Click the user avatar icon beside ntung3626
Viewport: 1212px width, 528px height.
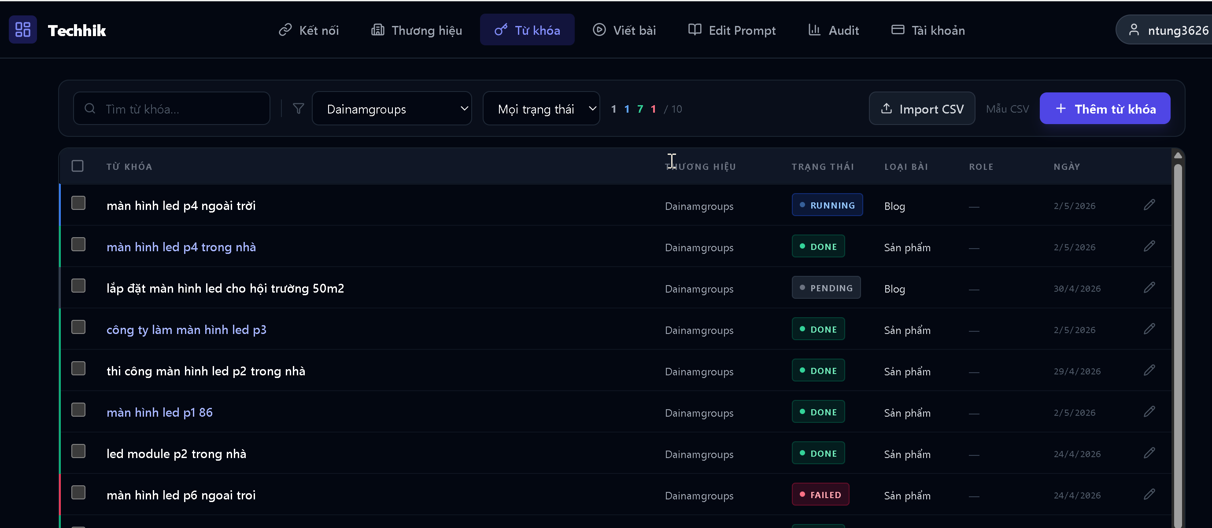1134,30
